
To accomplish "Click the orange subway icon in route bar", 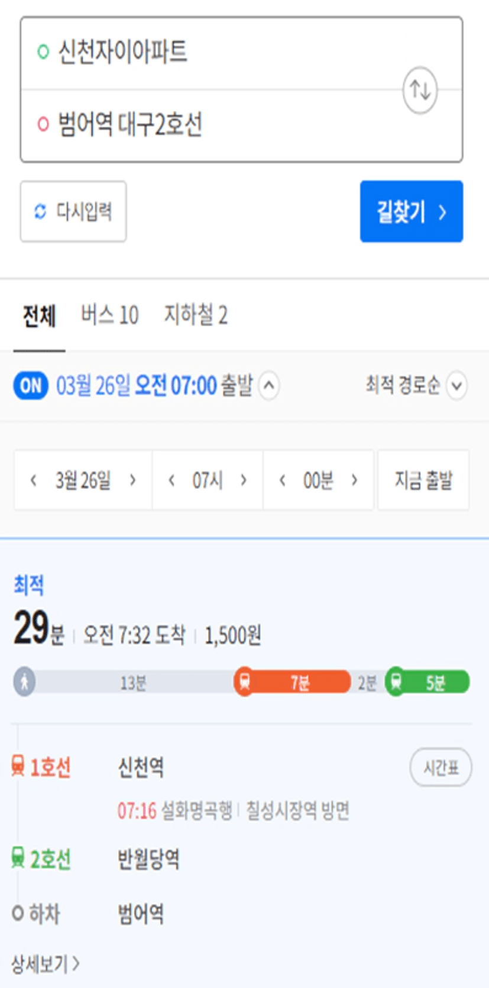I will (x=244, y=682).
